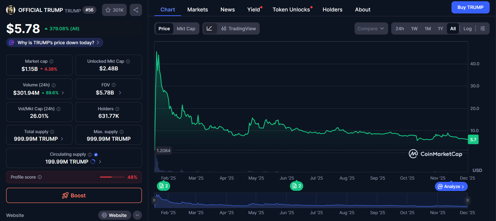Switch to TradingView chart mode
Screen dimensions: 496x221
pyautogui.click(x=239, y=28)
